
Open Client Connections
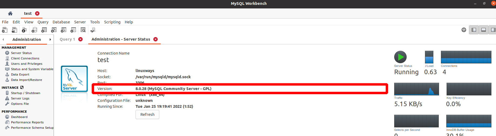click(x=25, y=58)
